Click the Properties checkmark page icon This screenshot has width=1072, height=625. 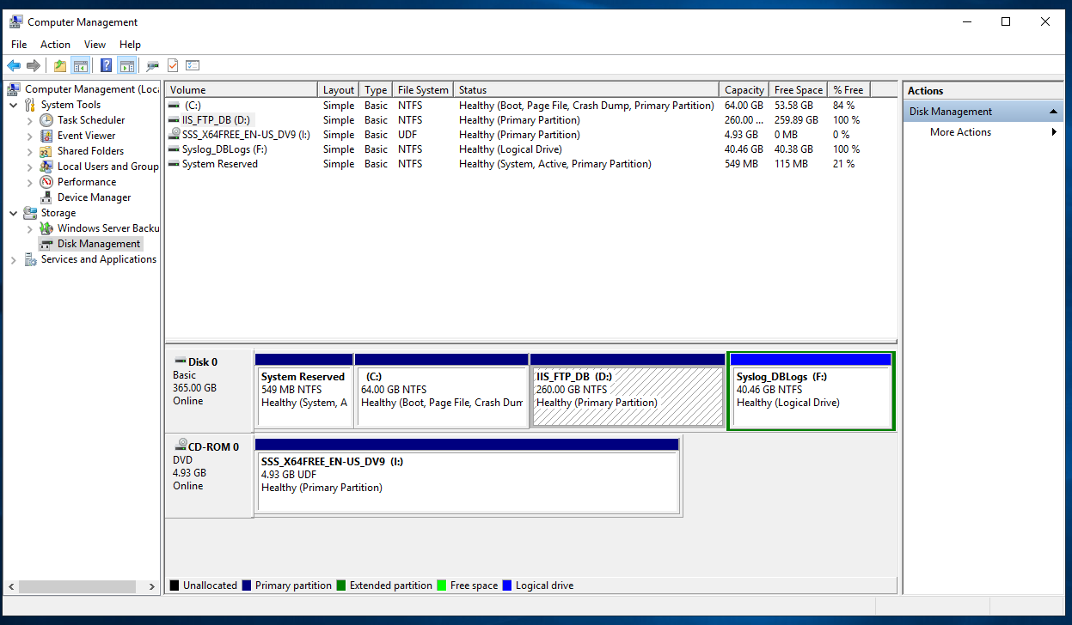point(173,65)
